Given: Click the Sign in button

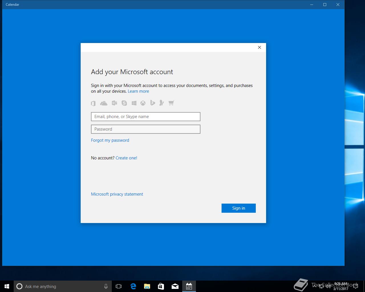Looking at the screenshot, I should (239, 208).
